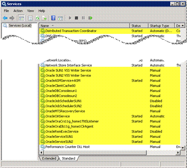The image size is (187, 168).
Task: Click Disabled startup type of OracleRemExecService
Action: (x=156, y=131)
